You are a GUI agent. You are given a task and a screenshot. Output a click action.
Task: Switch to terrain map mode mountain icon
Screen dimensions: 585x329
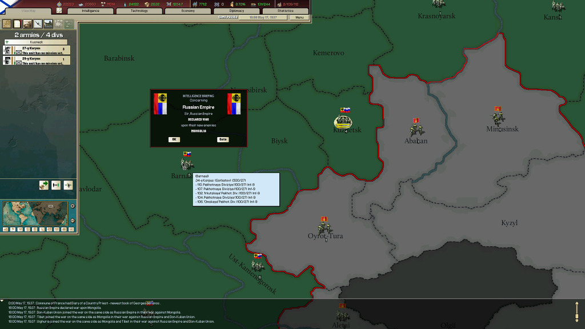[6, 230]
